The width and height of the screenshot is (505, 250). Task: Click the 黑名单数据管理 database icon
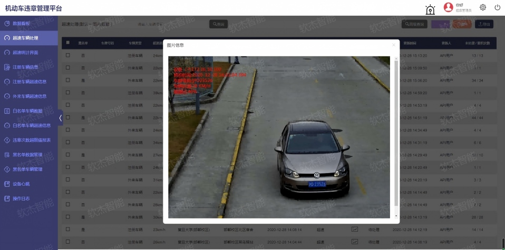tap(7, 155)
